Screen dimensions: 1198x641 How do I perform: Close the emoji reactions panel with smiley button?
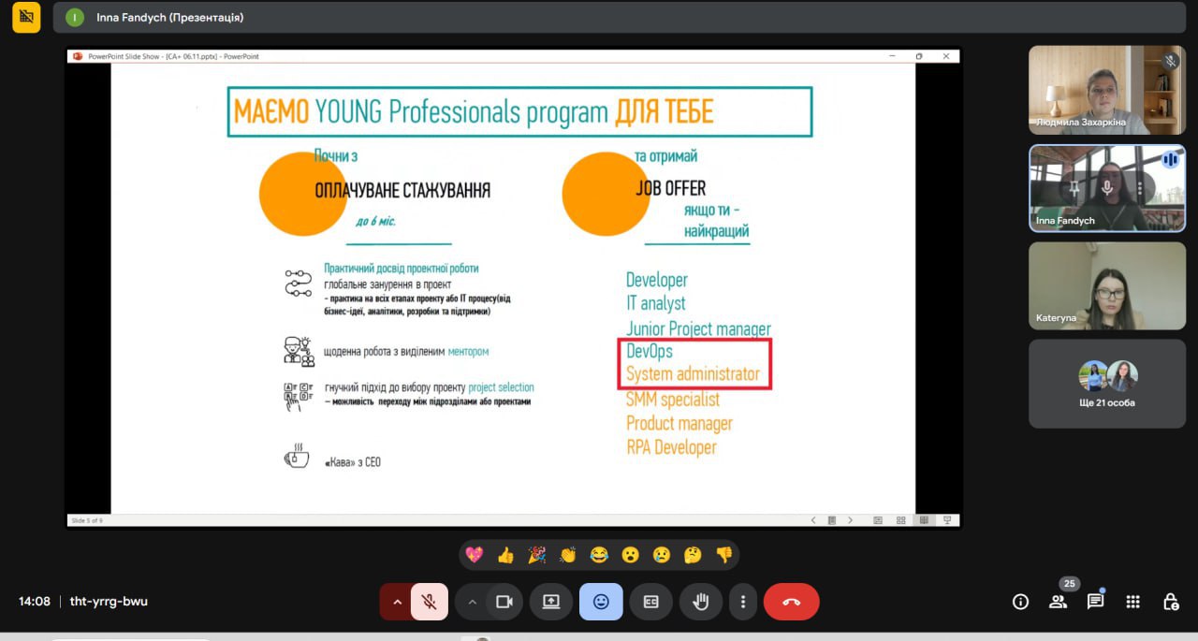click(601, 602)
